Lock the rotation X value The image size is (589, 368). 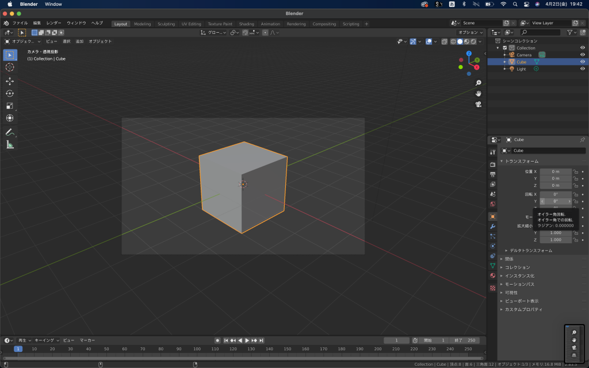click(x=575, y=194)
